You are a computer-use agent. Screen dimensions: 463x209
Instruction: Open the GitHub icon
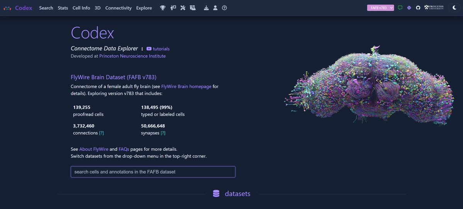point(418,8)
